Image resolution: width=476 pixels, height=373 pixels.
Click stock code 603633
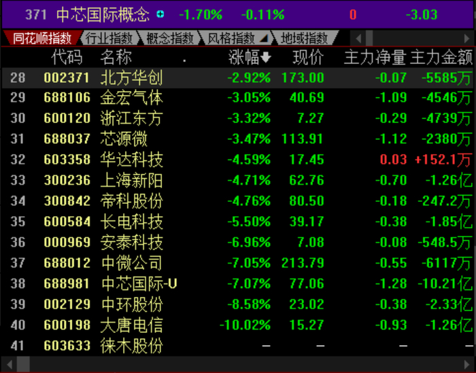(67, 345)
